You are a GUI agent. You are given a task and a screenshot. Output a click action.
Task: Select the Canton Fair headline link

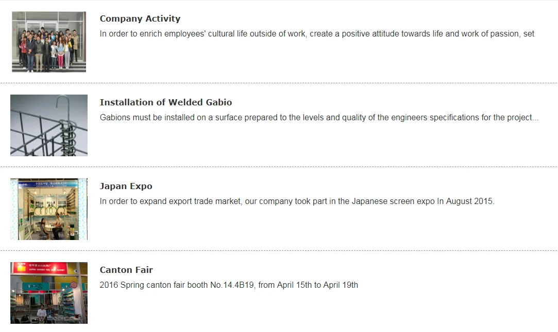pos(126,270)
